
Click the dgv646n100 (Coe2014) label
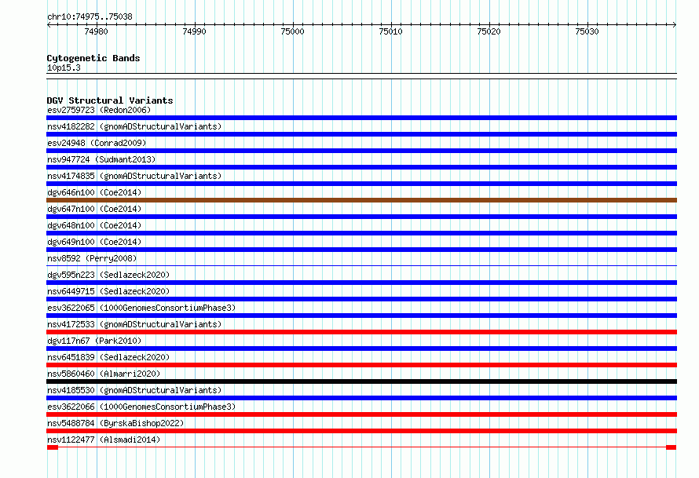[94, 192]
